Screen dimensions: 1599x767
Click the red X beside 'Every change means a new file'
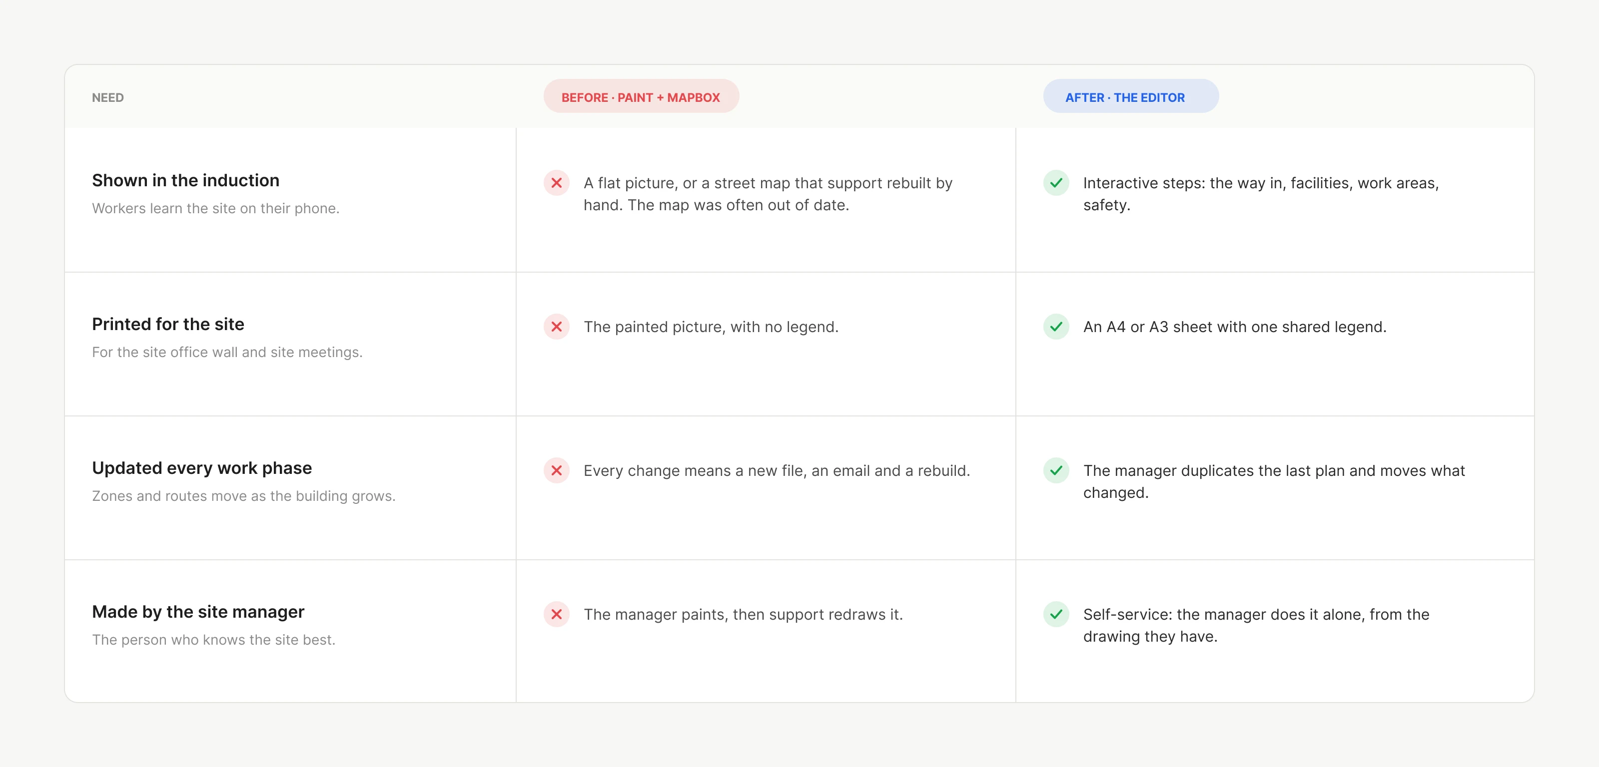point(556,470)
